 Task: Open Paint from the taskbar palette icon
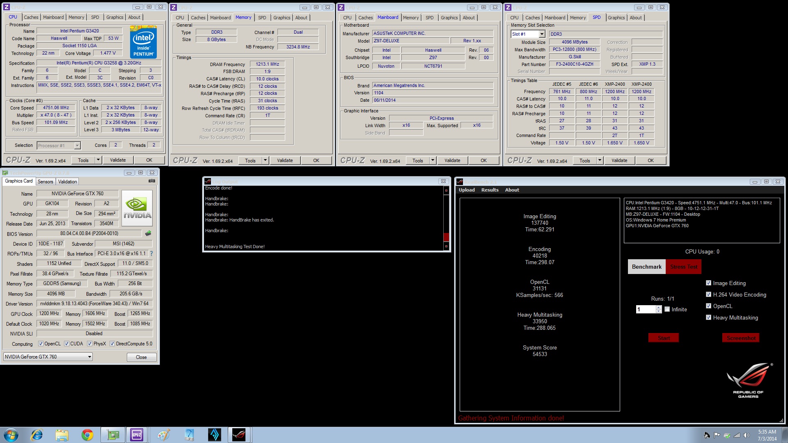click(163, 435)
